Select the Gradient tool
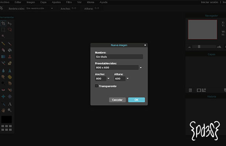Viewport: 226px width, 146px height. (x=3, y=56)
